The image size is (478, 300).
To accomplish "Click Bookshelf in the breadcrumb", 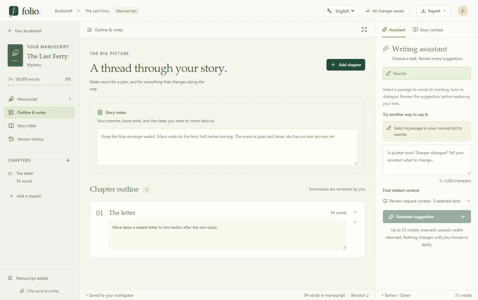I will click(x=63, y=11).
